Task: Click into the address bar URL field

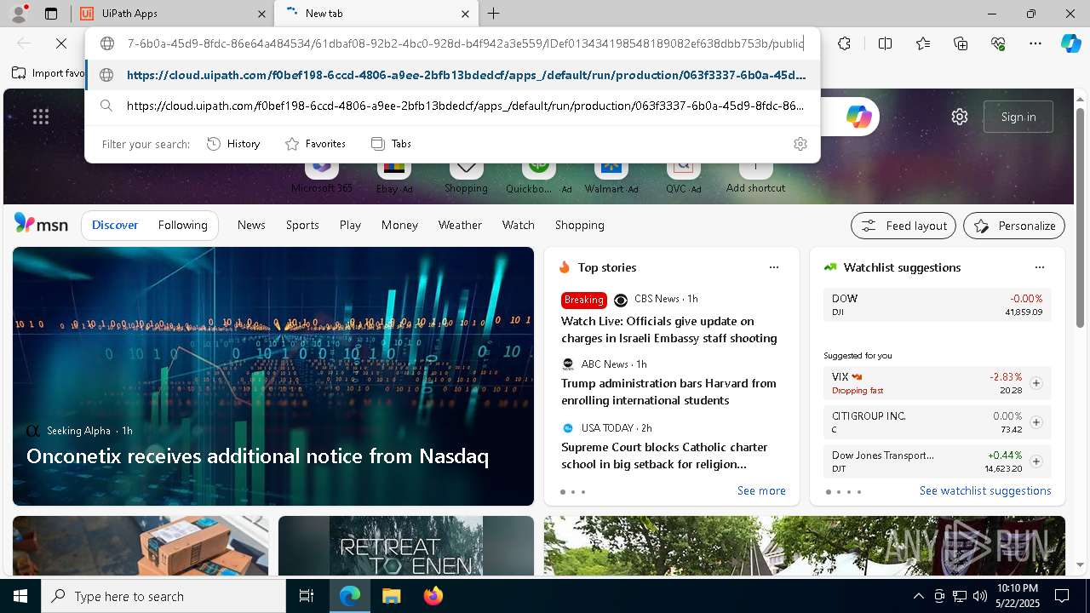Action: [465, 43]
